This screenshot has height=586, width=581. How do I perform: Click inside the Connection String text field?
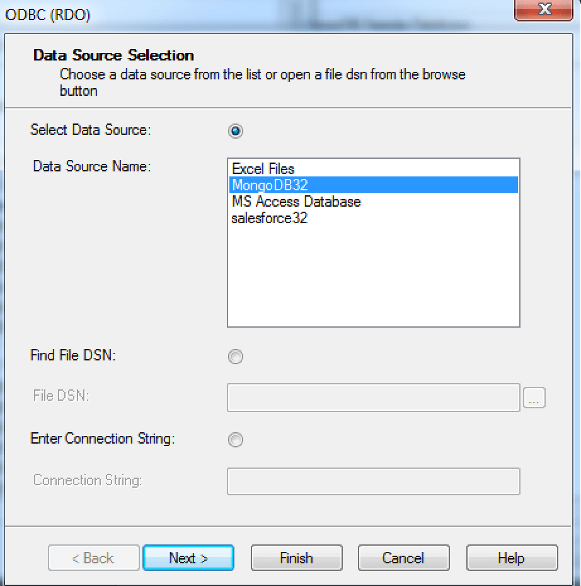[x=372, y=481]
